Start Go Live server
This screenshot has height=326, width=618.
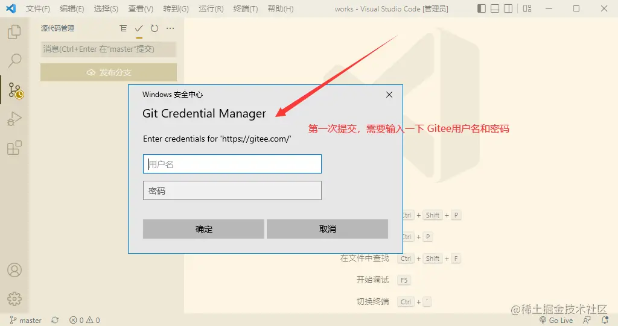point(556,321)
